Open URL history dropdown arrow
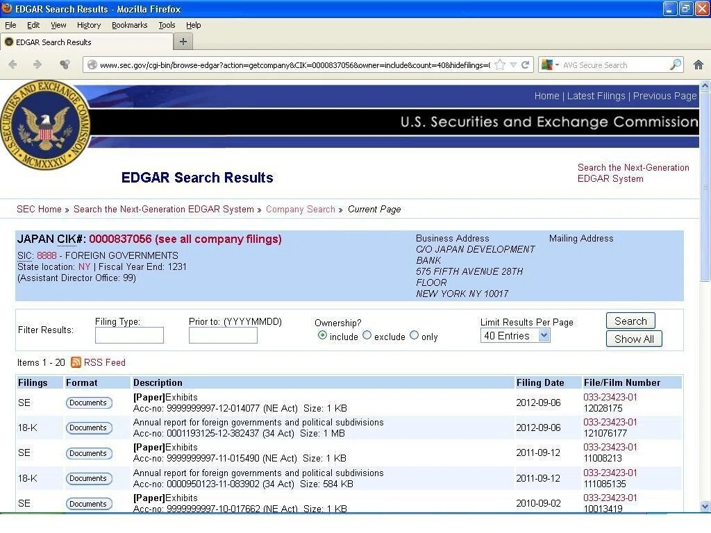This screenshot has height=533, width=711. (x=513, y=65)
